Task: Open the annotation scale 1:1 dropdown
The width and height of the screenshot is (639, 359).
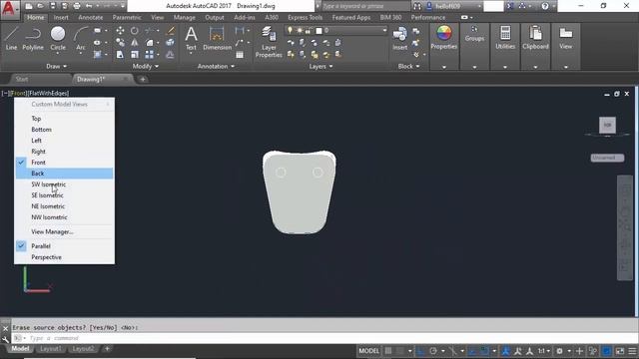Action: [543, 351]
